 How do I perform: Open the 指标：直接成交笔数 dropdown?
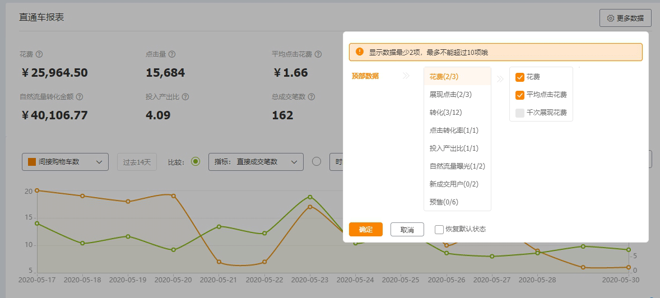[255, 162]
